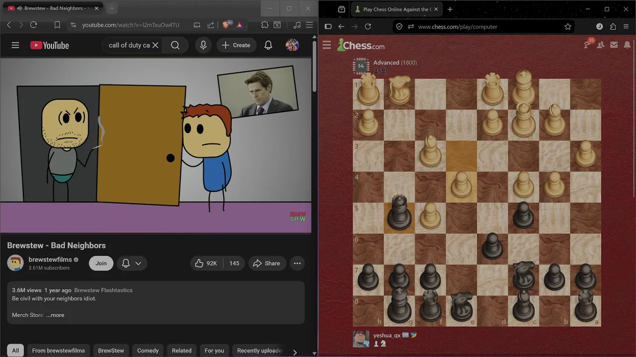
Task: Select the From brewstewfilms chip
Action: [x=59, y=351]
